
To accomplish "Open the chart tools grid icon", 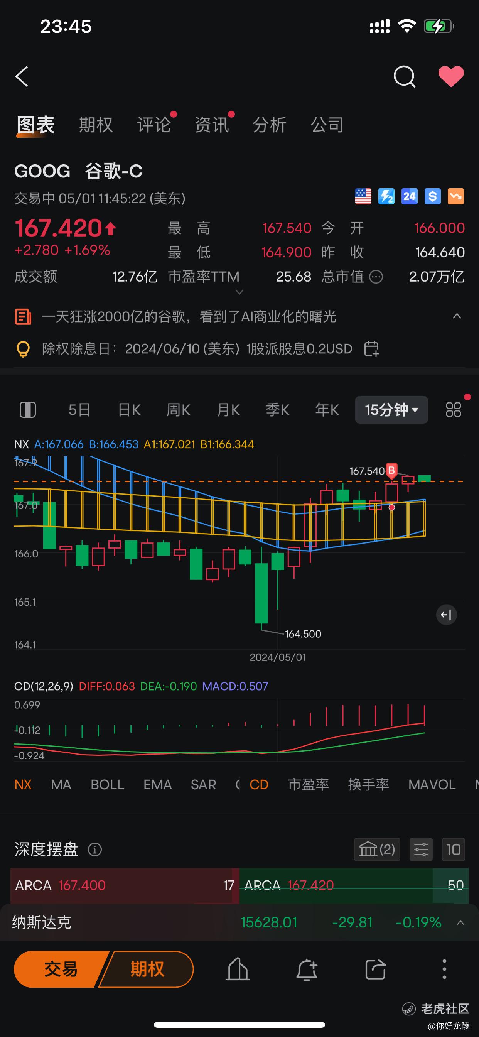I will click(x=453, y=410).
